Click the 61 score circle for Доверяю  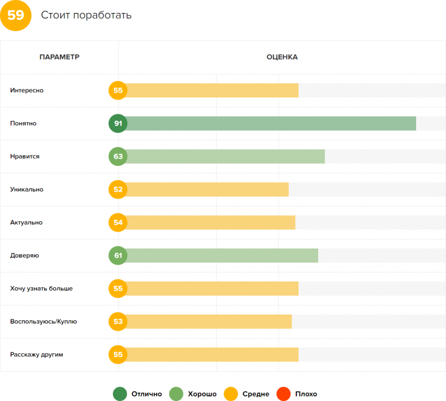click(118, 255)
